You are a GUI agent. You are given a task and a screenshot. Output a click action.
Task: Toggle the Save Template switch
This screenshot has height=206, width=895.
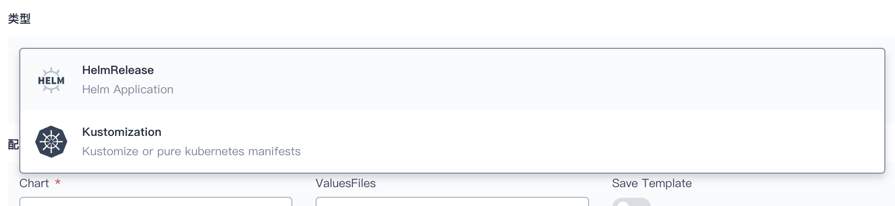(631, 203)
